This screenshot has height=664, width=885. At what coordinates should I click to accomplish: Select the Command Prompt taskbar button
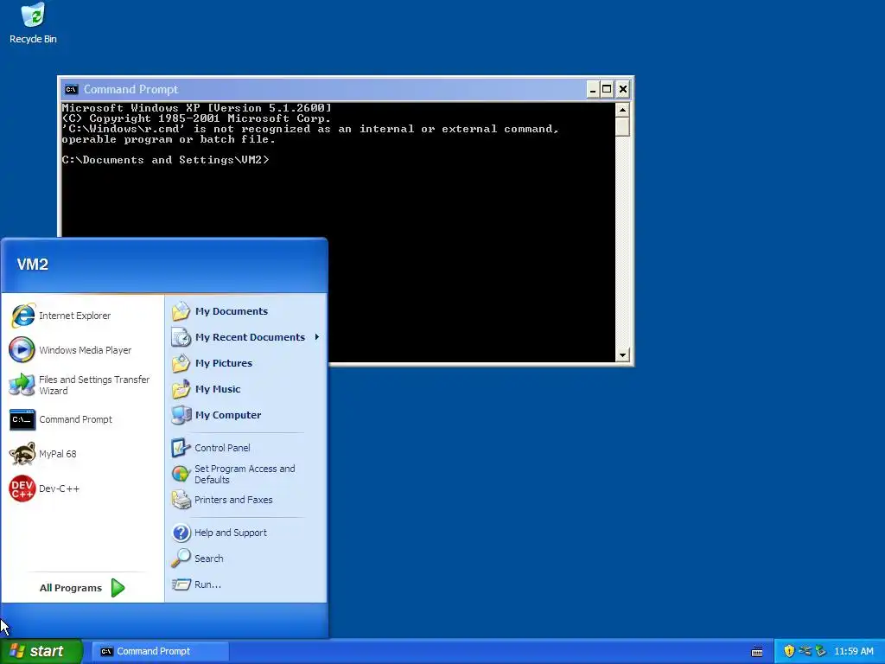click(x=160, y=651)
